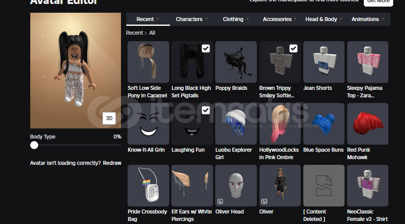
Task: Equip the Luobu Explorer Girl hat
Action: click(236, 124)
